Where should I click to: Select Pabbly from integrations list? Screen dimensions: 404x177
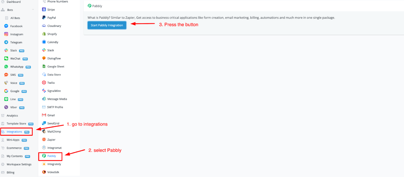[x=51, y=156]
